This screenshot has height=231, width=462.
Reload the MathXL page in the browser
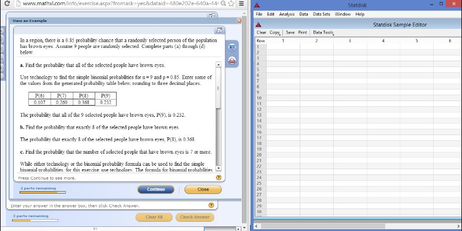tap(8, 3)
